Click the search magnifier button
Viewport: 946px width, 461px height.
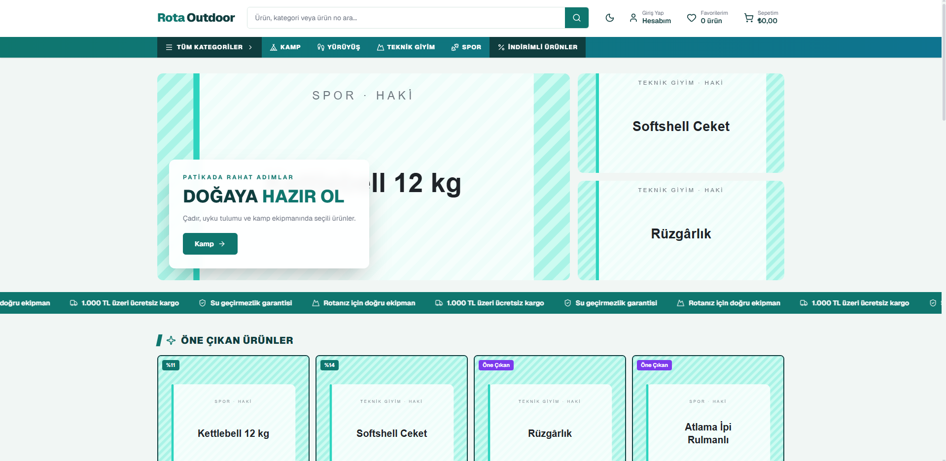[x=576, y=18]
